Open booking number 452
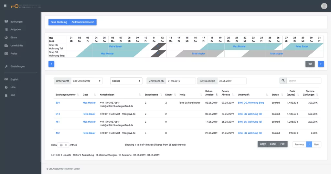This screenshot has height=174, width=331. (58, 133)
